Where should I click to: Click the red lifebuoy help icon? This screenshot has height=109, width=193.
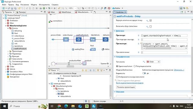[x=109, y=8]
